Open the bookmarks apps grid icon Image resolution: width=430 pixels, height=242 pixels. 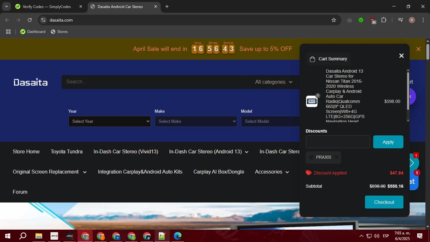[x=8, y=32]
